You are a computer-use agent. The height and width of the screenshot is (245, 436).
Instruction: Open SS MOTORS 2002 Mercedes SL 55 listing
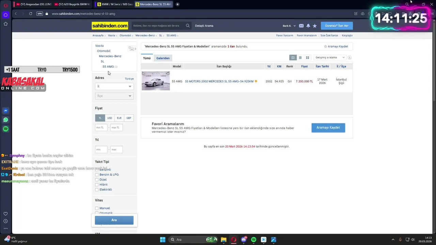click(x=219, y=81)
